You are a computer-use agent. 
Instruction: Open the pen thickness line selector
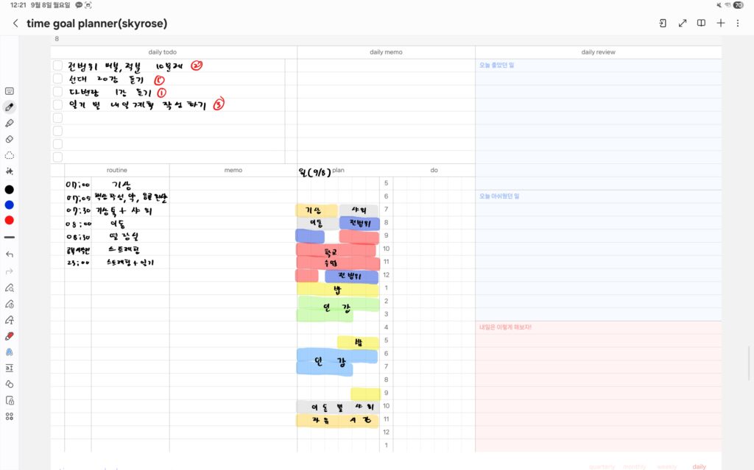tap(9, 237)
